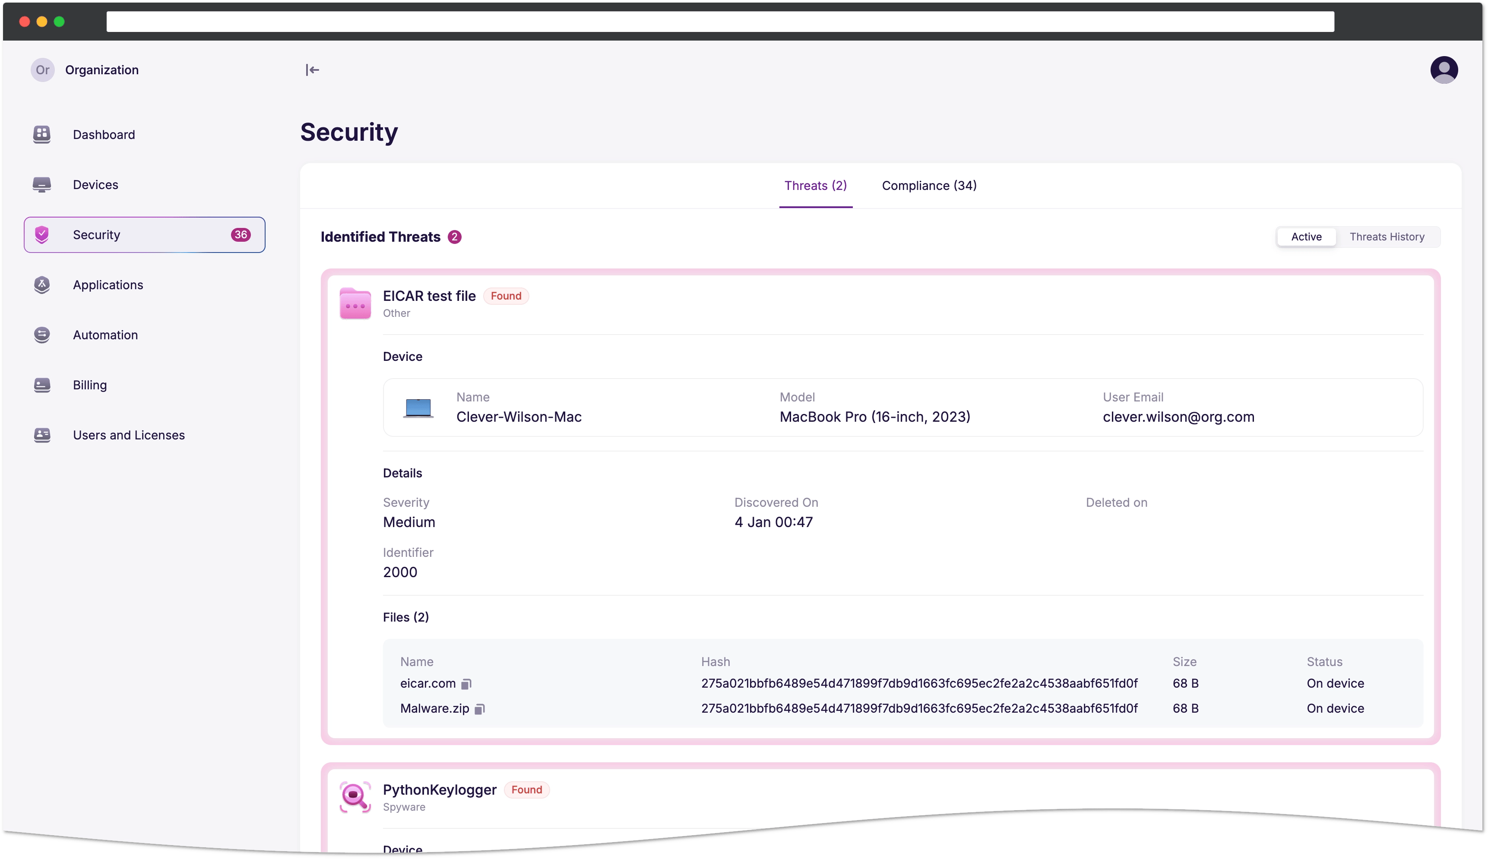Screen dimensions: 1488x859
Task: Click the macOS green fullscreen button
Action: pyautogui.click(x=59, y=22)
